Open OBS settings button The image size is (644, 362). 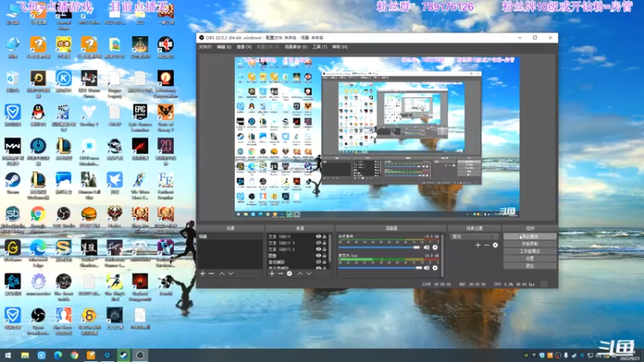tap(530, 259)
